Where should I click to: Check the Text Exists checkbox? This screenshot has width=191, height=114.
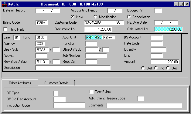click(x=91, y=92)
